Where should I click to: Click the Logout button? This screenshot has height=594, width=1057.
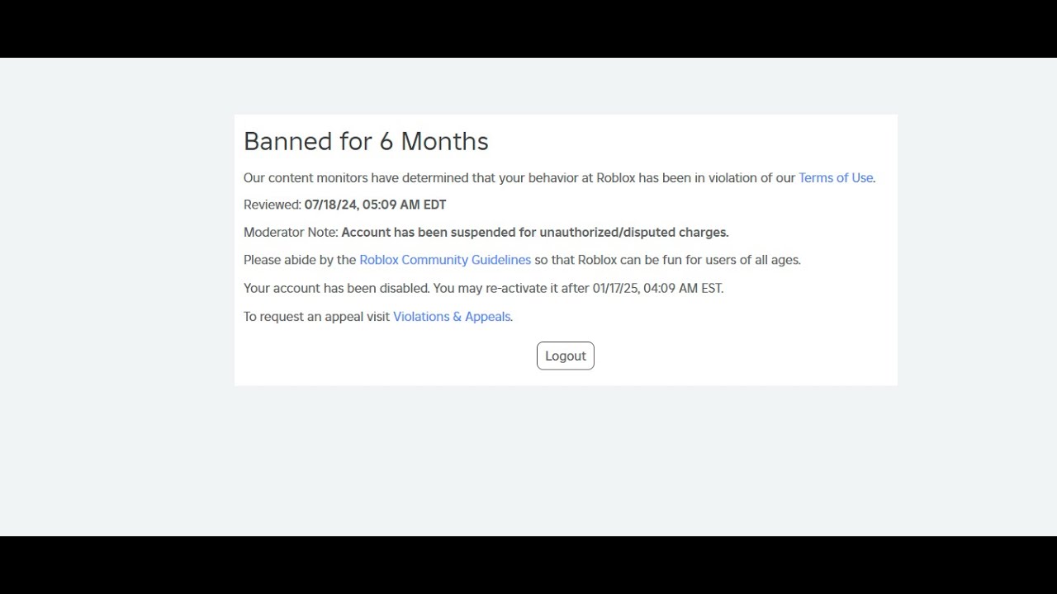tap(566, 356)
